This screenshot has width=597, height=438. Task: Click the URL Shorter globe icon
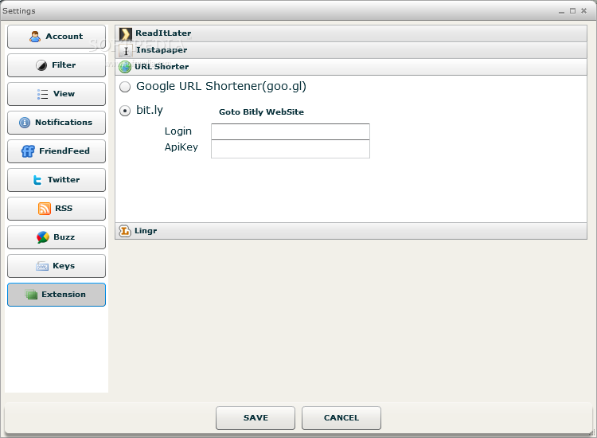pos(125,67)
